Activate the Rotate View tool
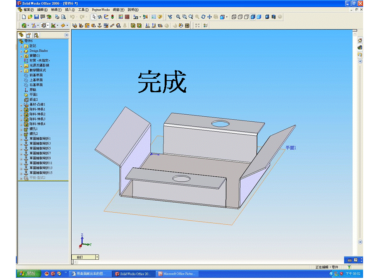The height and width of the screenshot is (279, 372). tap(203, 17)
